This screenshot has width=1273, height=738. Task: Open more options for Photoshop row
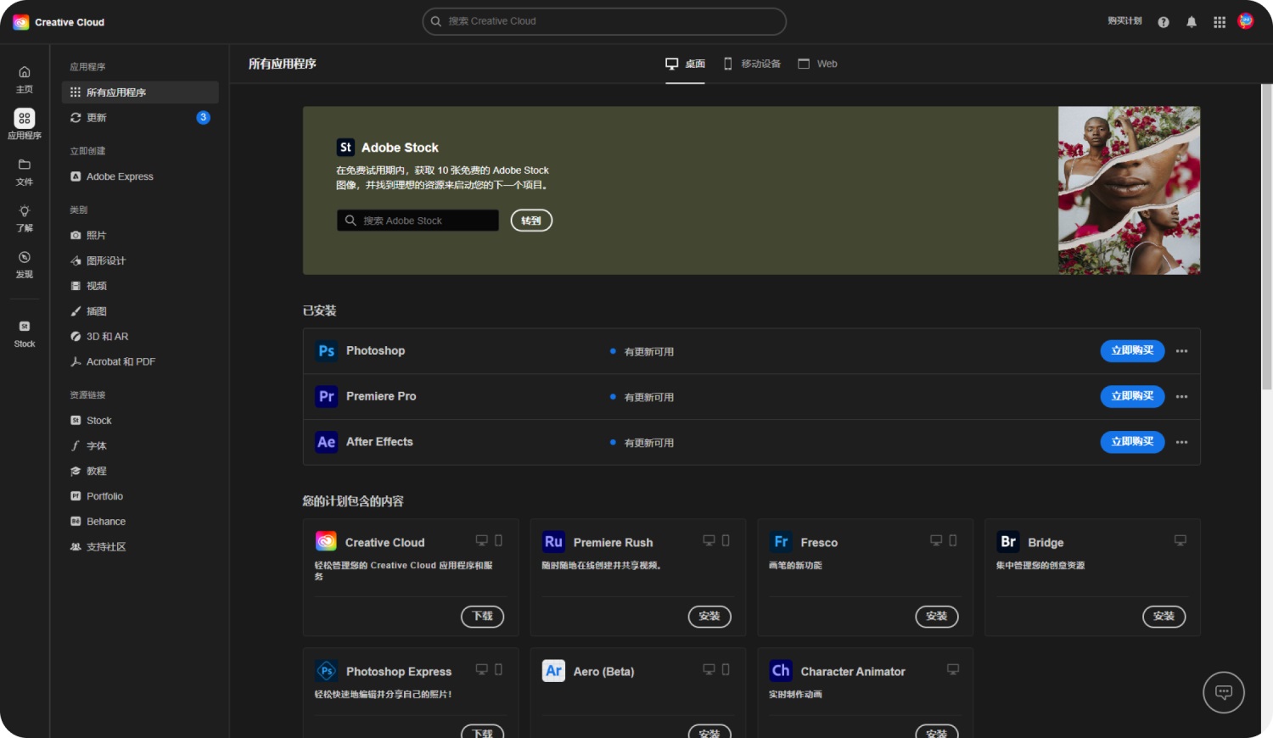pos(1181,351)
